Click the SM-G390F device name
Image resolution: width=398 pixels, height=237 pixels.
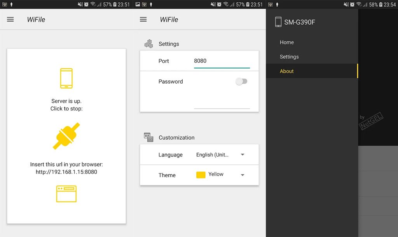click(x=300, y=22)
